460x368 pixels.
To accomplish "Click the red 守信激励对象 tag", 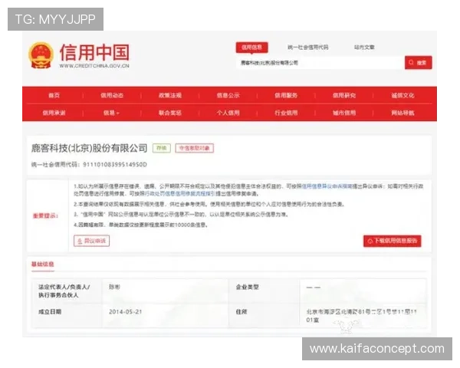I will pos(195,148).
